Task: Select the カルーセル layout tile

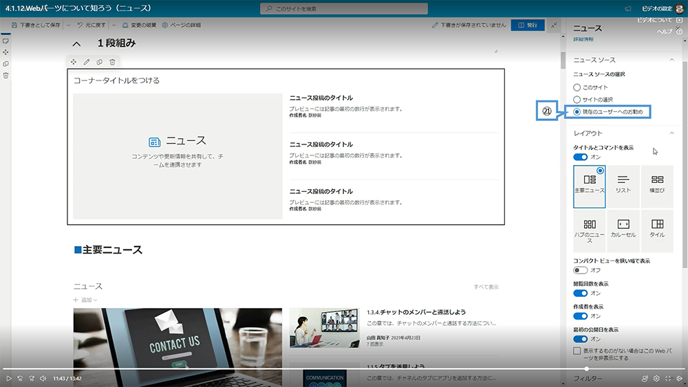Action: 623,231
